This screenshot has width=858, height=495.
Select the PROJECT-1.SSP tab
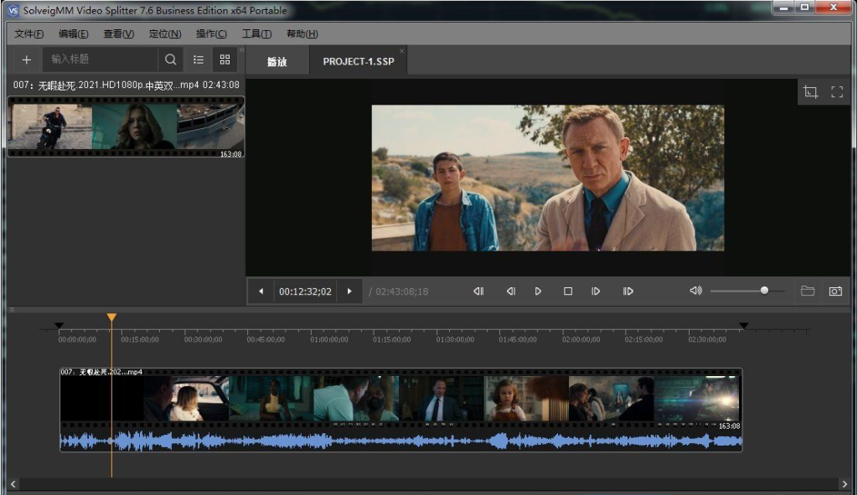(359, 61)
